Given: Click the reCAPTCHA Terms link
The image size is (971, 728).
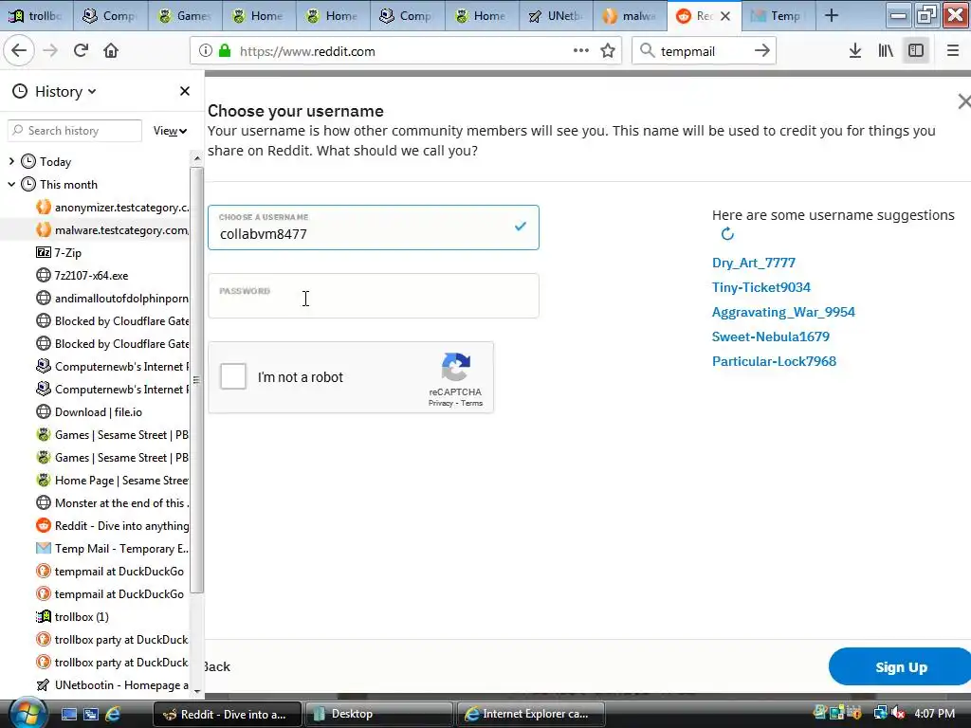Looking at the screenshot, I should [472, 403].
